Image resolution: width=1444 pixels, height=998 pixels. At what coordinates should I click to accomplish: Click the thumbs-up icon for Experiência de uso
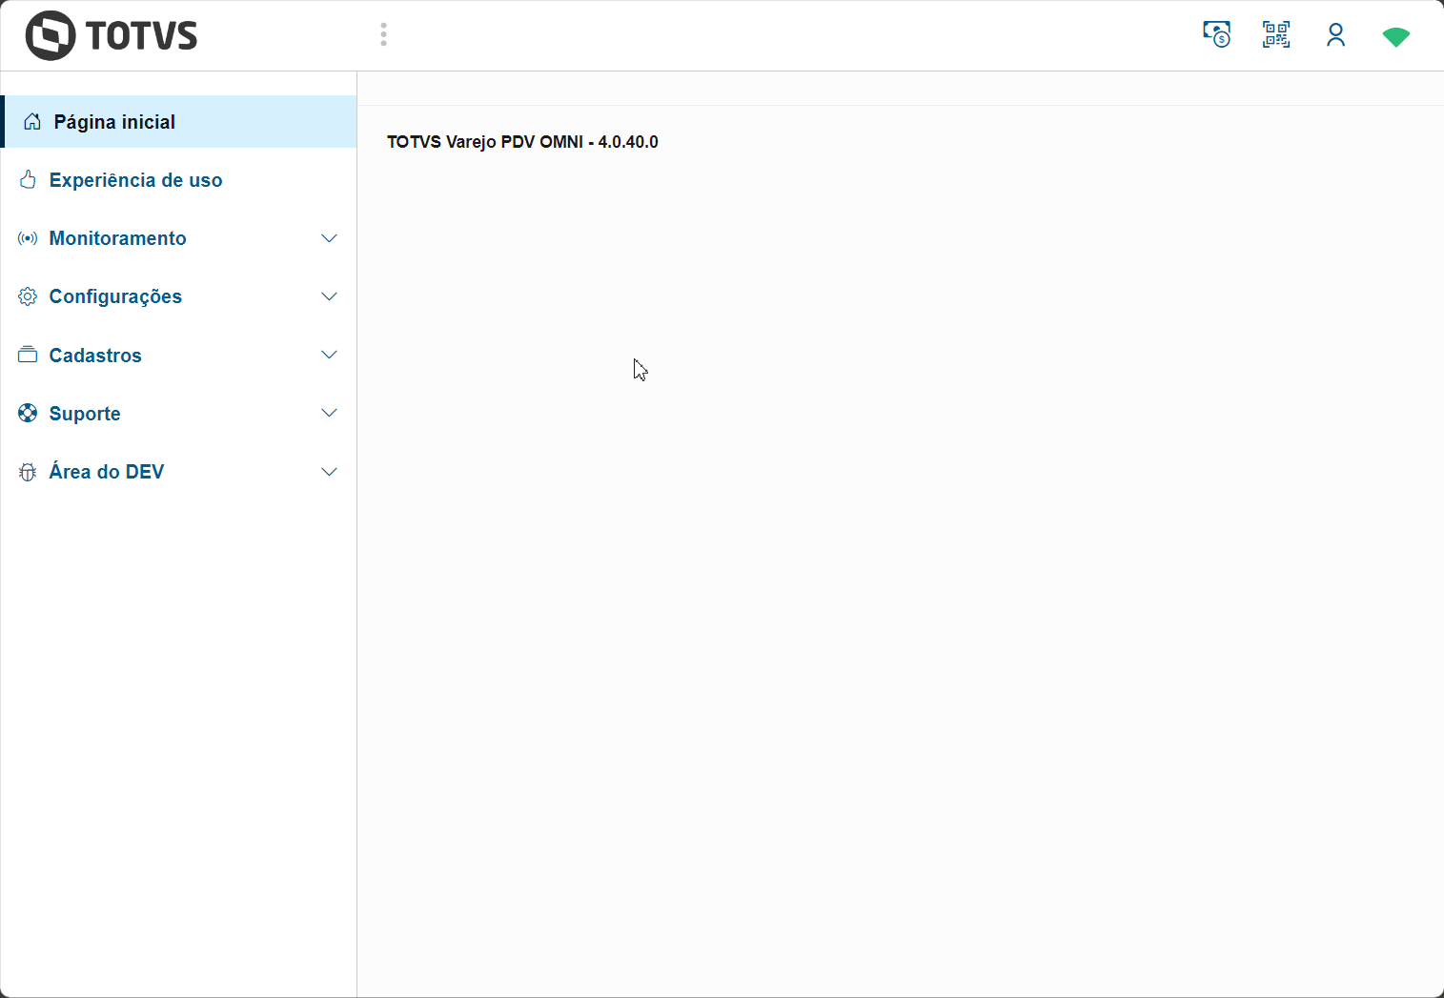pos(28,180)
